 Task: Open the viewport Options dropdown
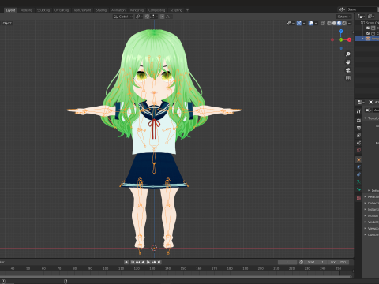click(344, 17)
